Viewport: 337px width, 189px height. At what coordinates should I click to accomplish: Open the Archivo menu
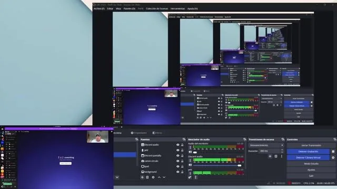point(99,9)
